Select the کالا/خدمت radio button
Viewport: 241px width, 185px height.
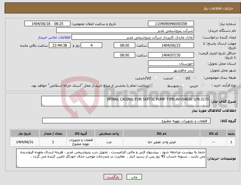(x=156, y=78)
